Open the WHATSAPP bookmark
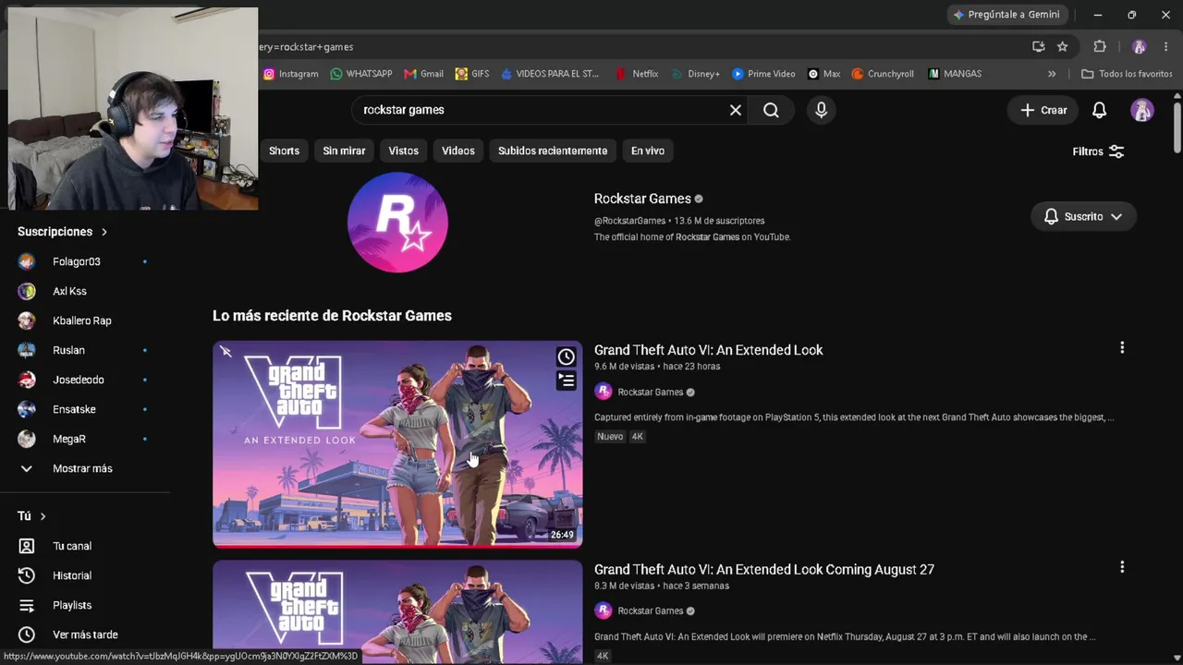 pyautogui.click(x=360, y=74)
